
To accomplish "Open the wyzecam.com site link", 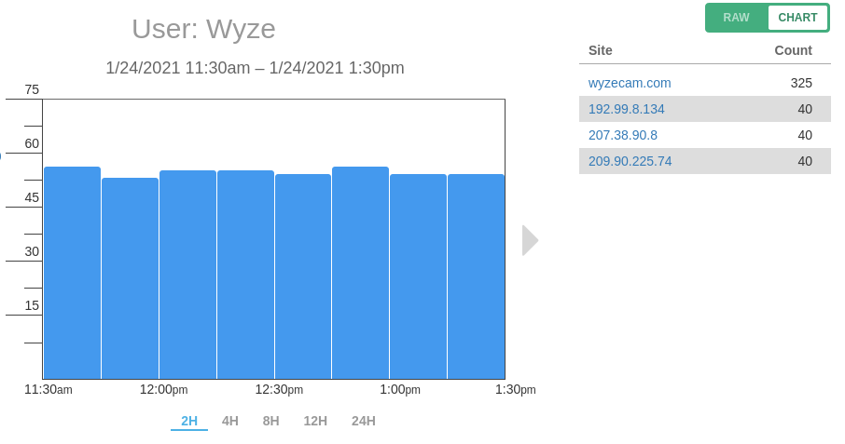I will point(630,83).
